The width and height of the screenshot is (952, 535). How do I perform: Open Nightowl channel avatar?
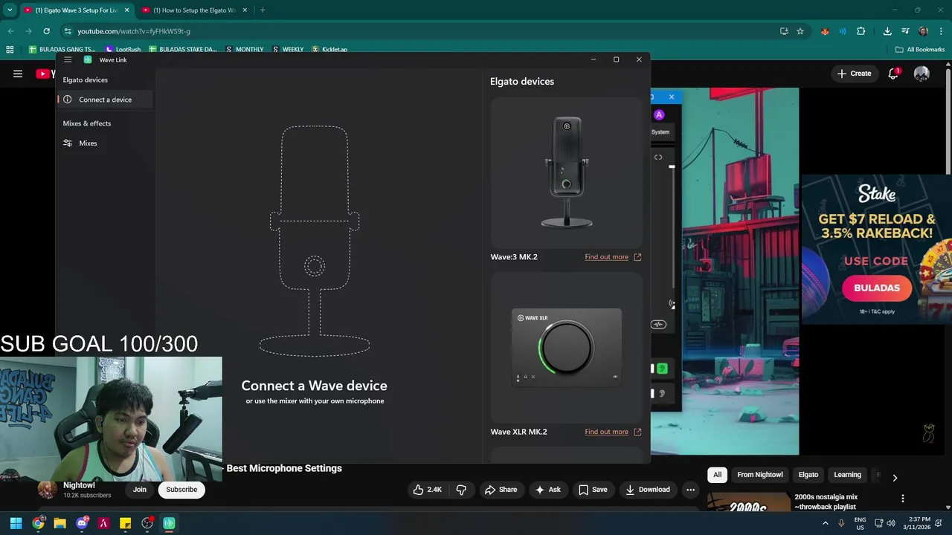48,490
